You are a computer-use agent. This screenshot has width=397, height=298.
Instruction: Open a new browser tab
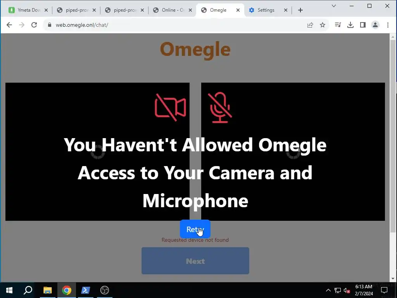[x=300, y=10]
